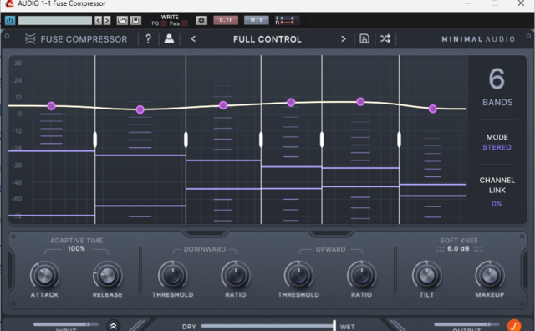This screenshot has height=331, width=535.
Task: Open the left side panel handle
Action: 10,270
